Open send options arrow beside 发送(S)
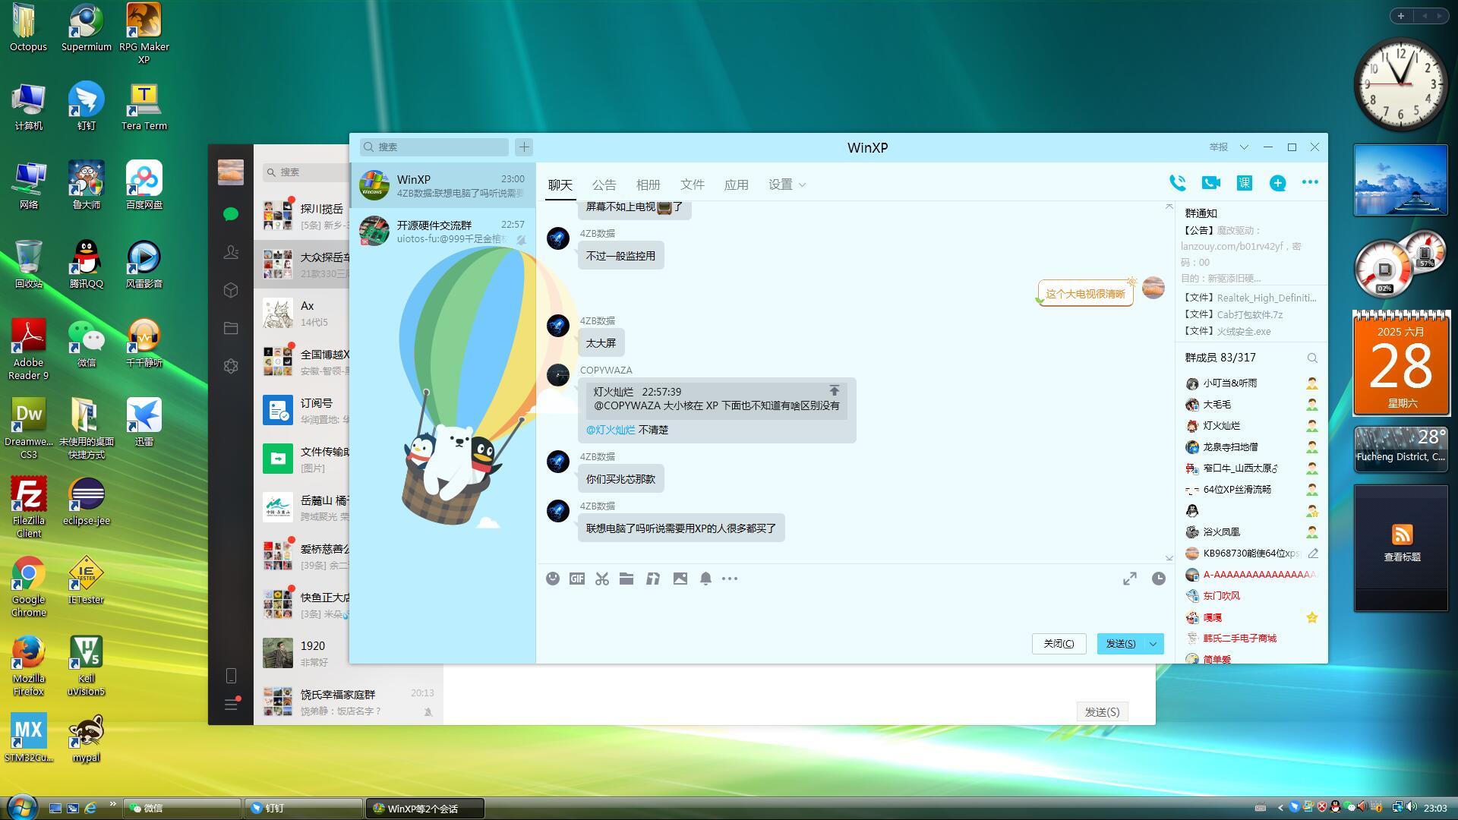Screen dimensions: 1458x820 click(x=1153, y=644)
